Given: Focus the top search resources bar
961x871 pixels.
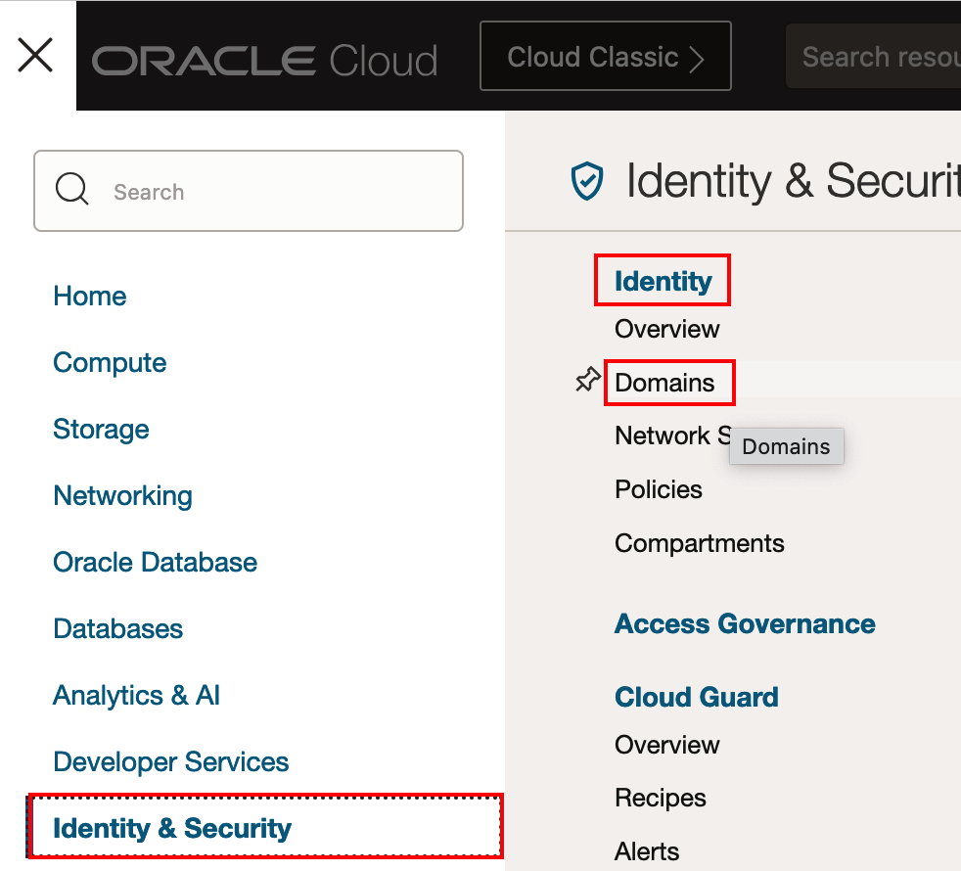Looking at the screenshot, I should (x=876, y=57).
